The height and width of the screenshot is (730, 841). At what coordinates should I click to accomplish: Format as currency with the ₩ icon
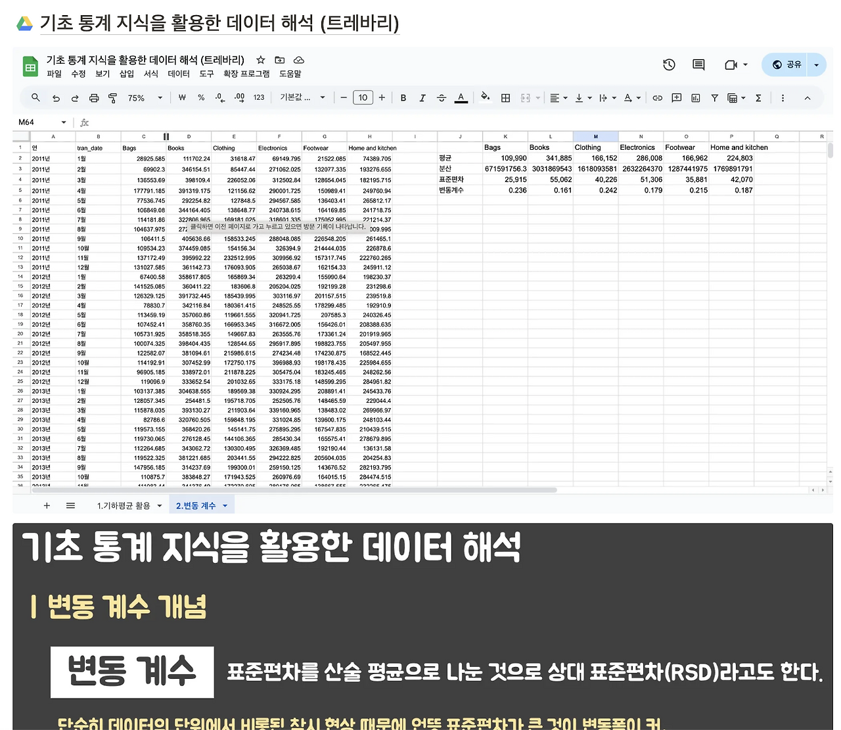182,97
